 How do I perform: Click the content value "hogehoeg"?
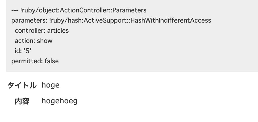59,101
